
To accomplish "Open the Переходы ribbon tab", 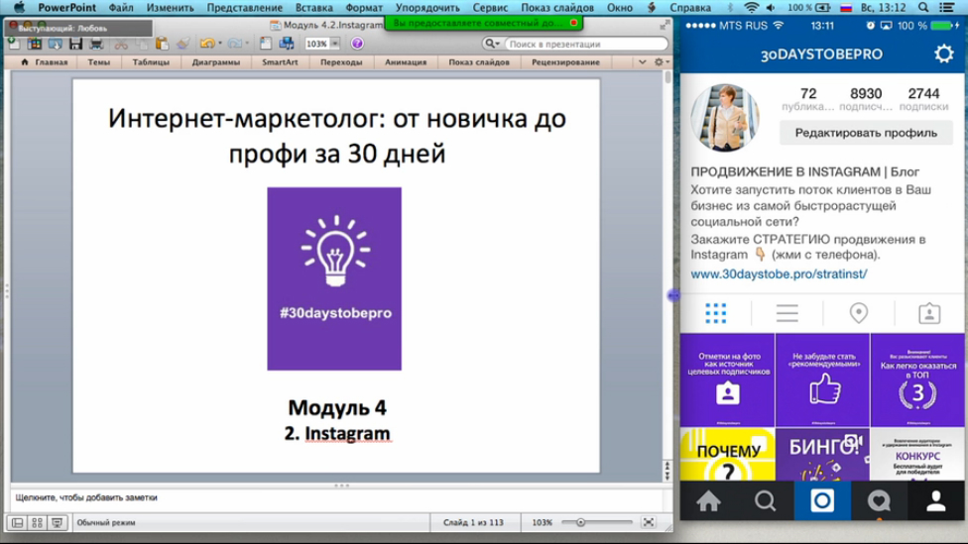I will (x=341, y=62).
